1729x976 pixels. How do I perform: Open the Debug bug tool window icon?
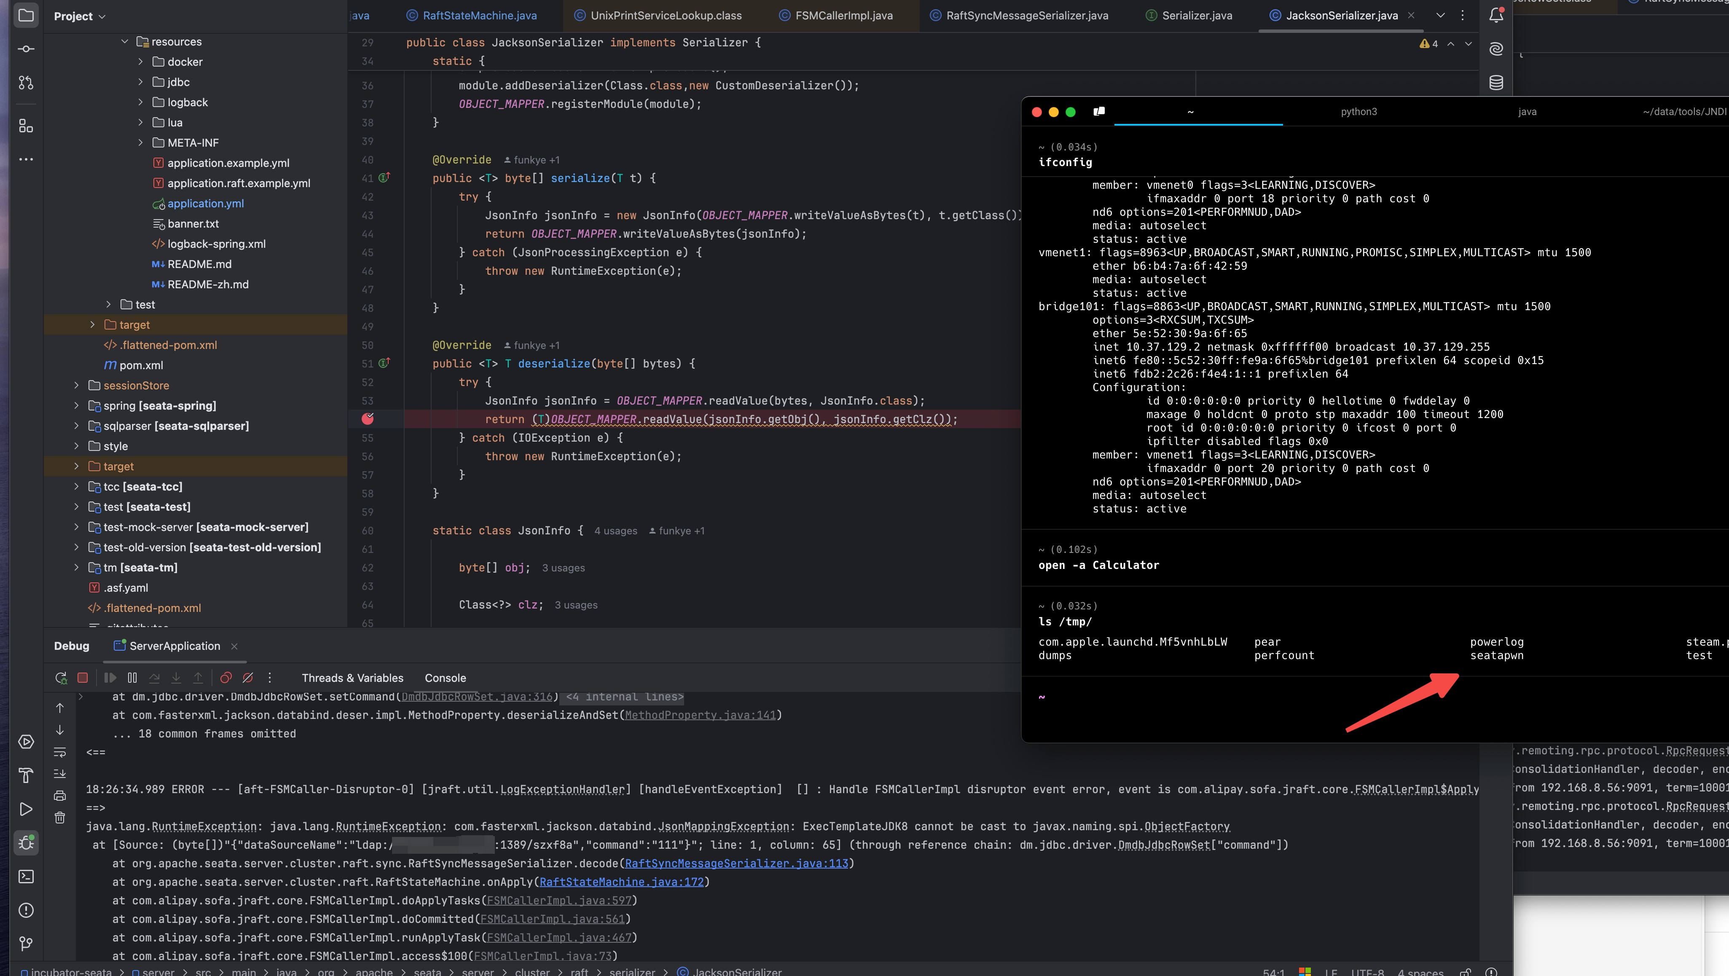coord(26,842)
